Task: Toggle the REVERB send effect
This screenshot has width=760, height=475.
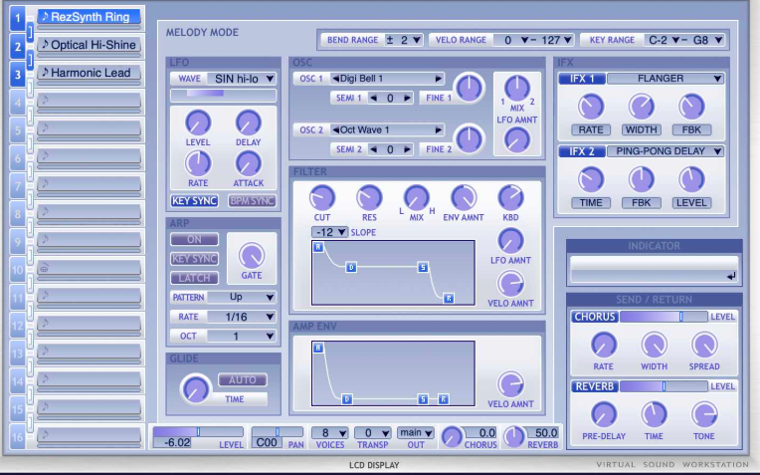Action: coord(595,386)
